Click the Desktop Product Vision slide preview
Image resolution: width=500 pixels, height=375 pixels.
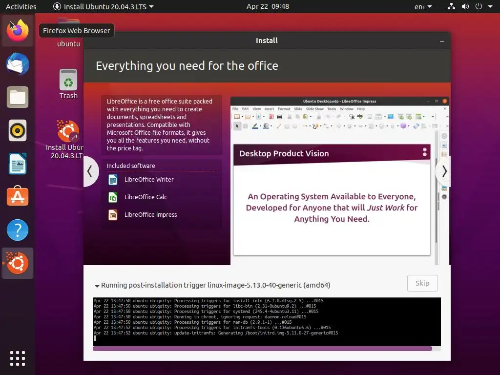(332, 200)
